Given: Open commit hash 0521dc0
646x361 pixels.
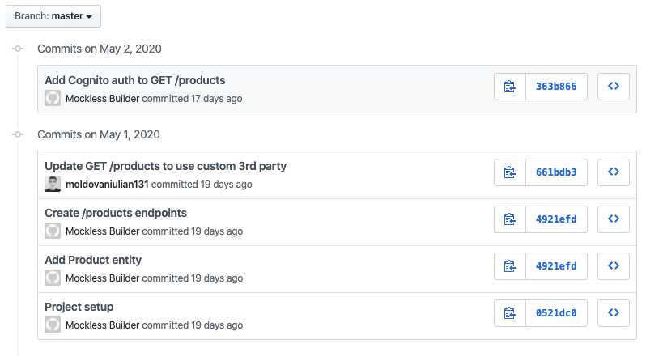Looking at the screenshot, I should click(556, 313).
